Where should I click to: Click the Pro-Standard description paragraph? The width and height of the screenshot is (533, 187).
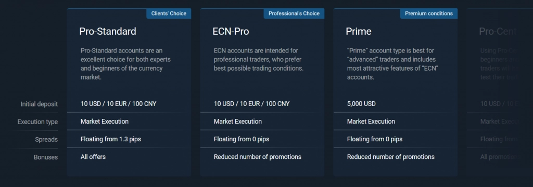125,64
